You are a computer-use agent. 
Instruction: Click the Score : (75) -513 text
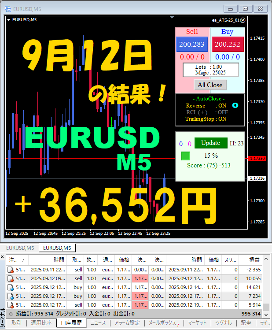209,165
